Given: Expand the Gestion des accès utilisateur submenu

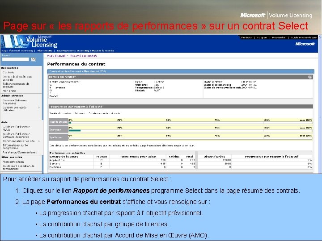Looking at the screenshot, I should [39, 108].
